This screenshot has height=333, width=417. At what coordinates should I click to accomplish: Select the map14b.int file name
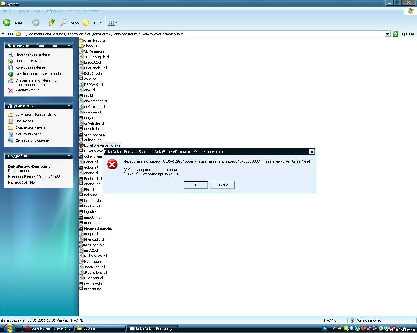click(93, 223)
